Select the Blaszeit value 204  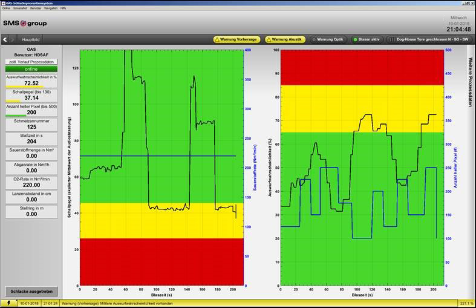click(x=31, y=142)
